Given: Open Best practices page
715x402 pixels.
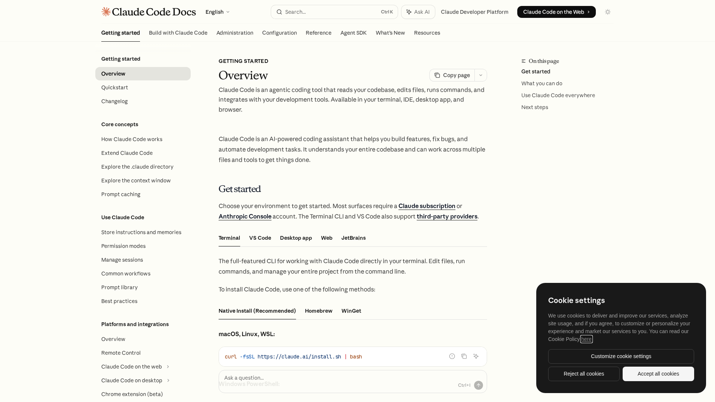Looking at the screenshot, I should point(143,301).
